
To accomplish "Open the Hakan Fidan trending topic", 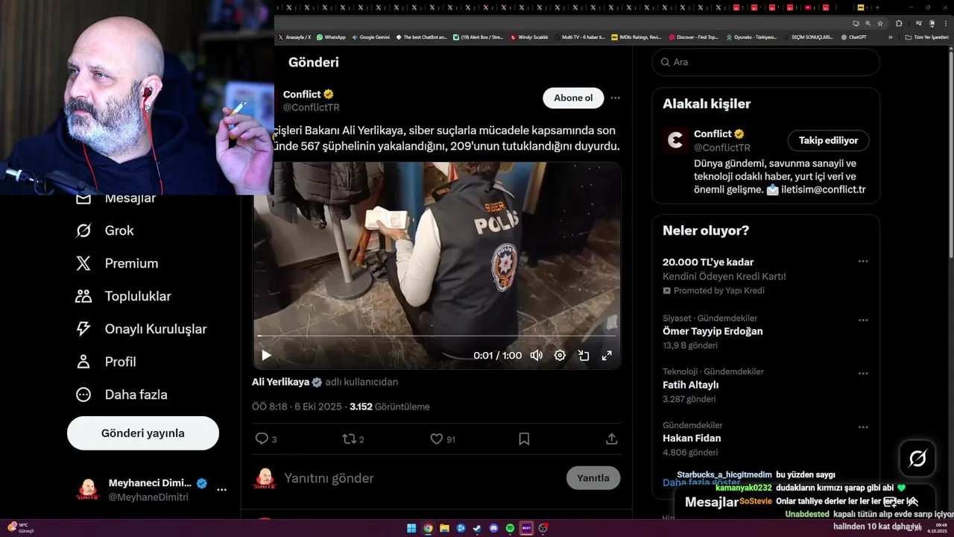I will point(692,438).
